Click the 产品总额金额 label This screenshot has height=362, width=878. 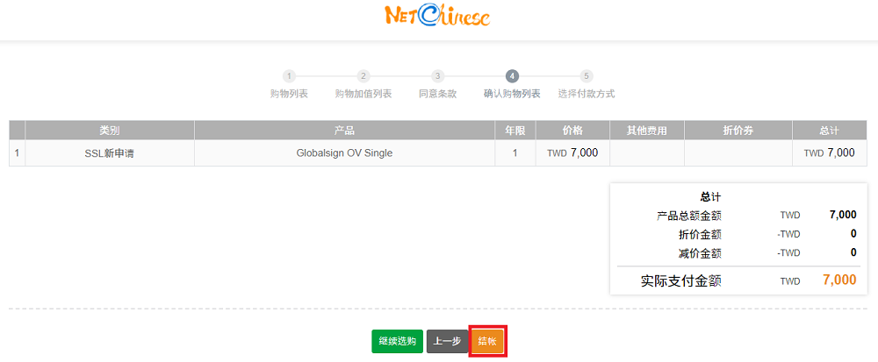click(688, 215)
